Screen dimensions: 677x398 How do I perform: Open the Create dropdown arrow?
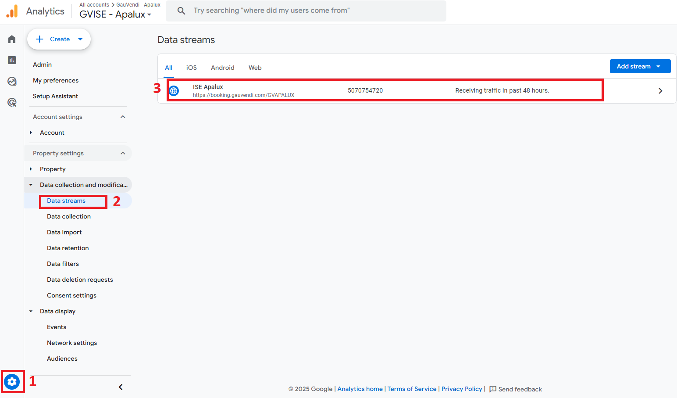[80, 39]
